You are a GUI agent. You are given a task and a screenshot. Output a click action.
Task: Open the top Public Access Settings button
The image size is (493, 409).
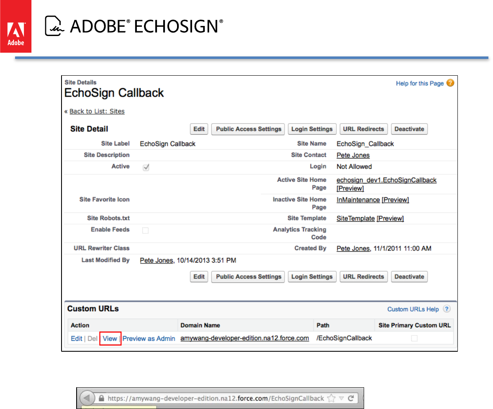(x=248, y=129)
